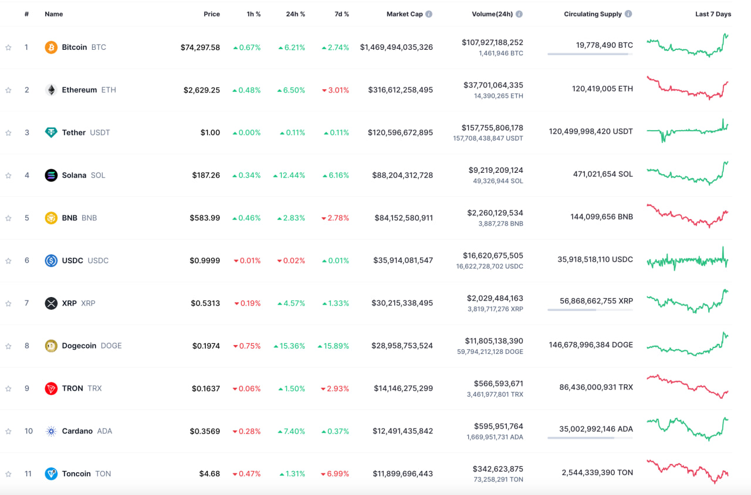The width and height of the screenshot is (751, 495).
Task: Sort table by the Name column header
Action: coord(54,14)
